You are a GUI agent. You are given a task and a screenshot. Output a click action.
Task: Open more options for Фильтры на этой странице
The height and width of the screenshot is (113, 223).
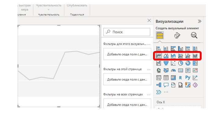pyautogui.click(x=148, y=70)
